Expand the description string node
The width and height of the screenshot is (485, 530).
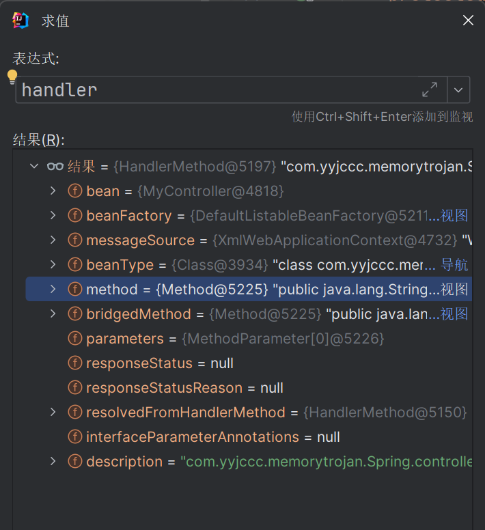(x=53, y=462)
